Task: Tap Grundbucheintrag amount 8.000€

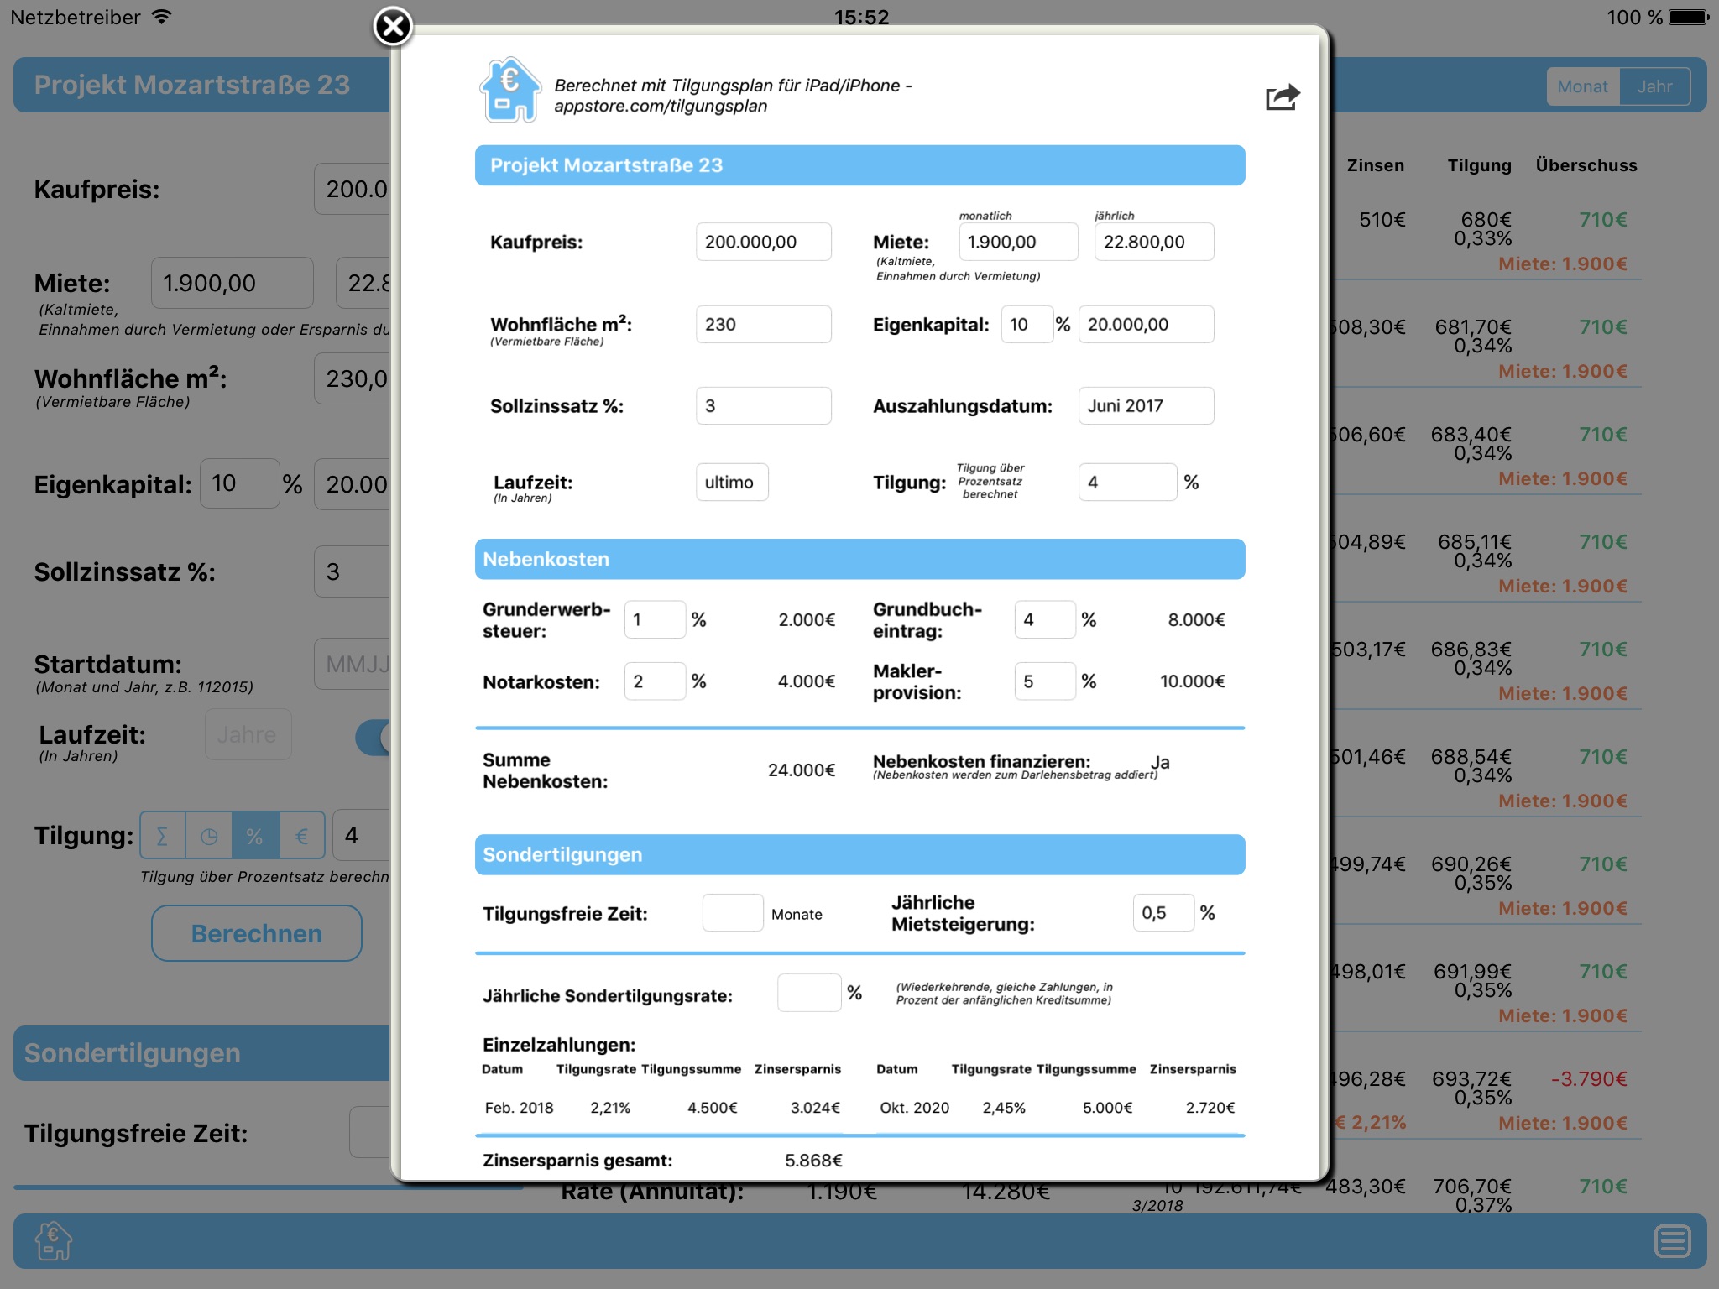Action: point(1196,619)
